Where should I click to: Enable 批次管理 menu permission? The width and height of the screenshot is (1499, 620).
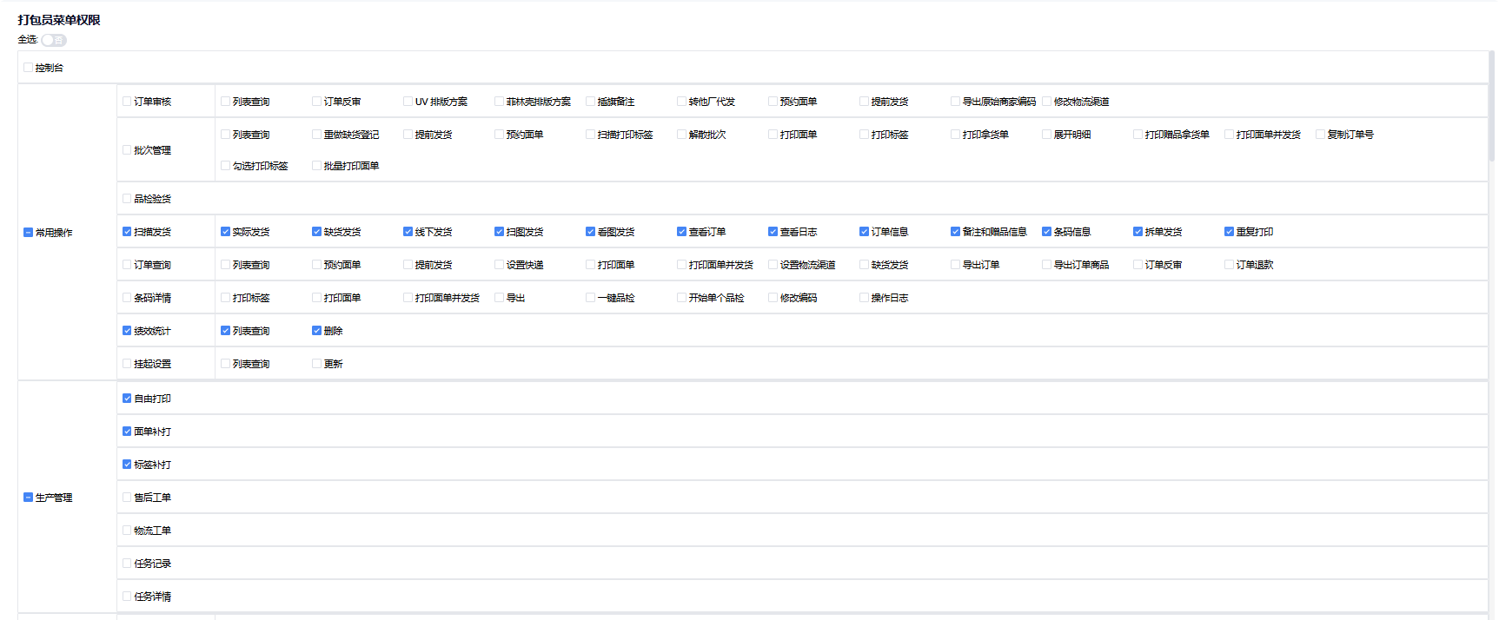coord(127,150)
